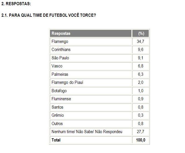Select the "Palmeiras" row label
Image resolution: width=185 pixels, height=153 pixels.
[x=60, y=74]
